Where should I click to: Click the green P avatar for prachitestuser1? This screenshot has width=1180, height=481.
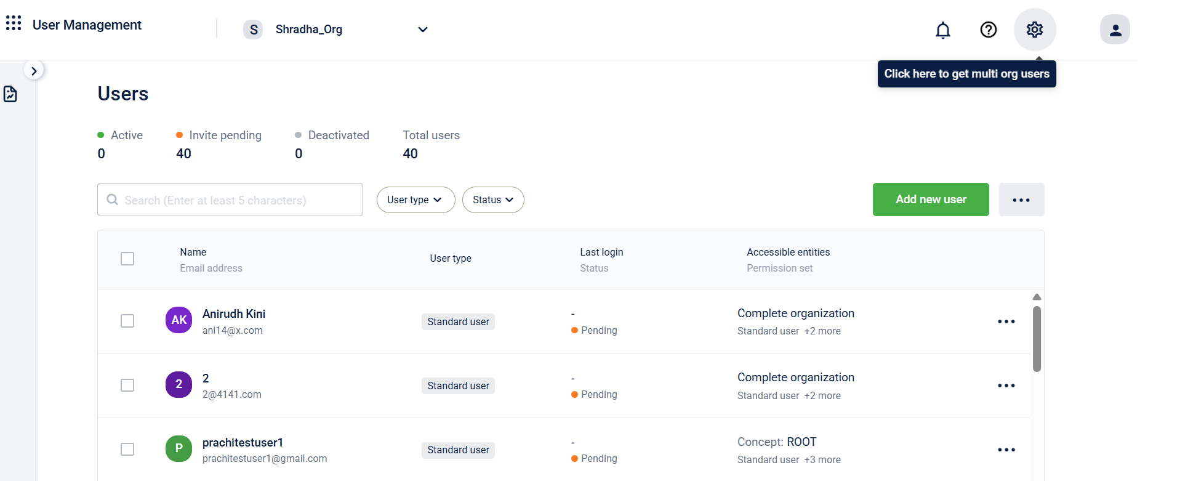[179, 448]
